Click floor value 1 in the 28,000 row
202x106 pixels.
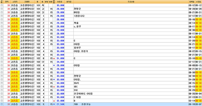[x=43, y=16]
